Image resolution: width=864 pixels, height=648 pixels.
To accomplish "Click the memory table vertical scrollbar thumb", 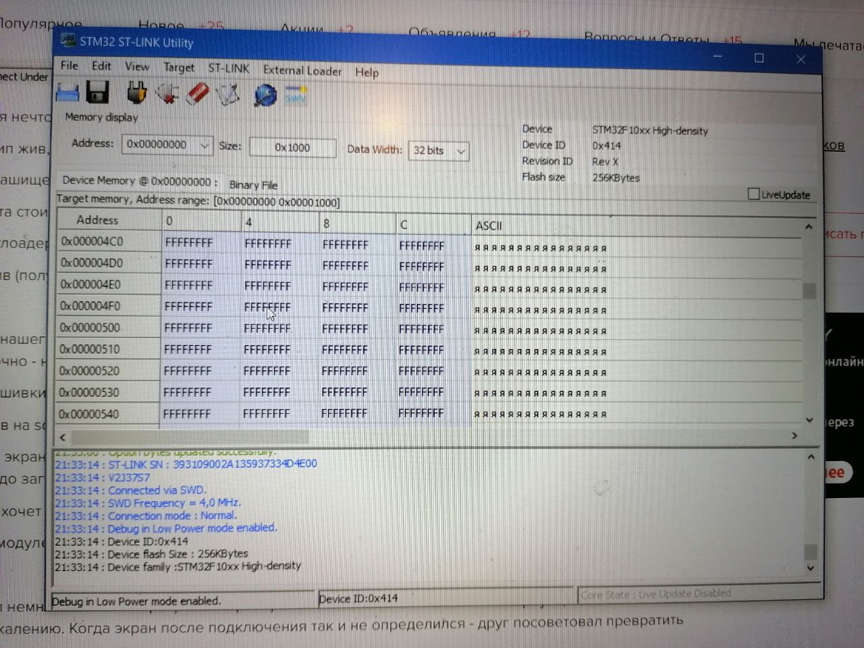I will click(x=809, y=290).
